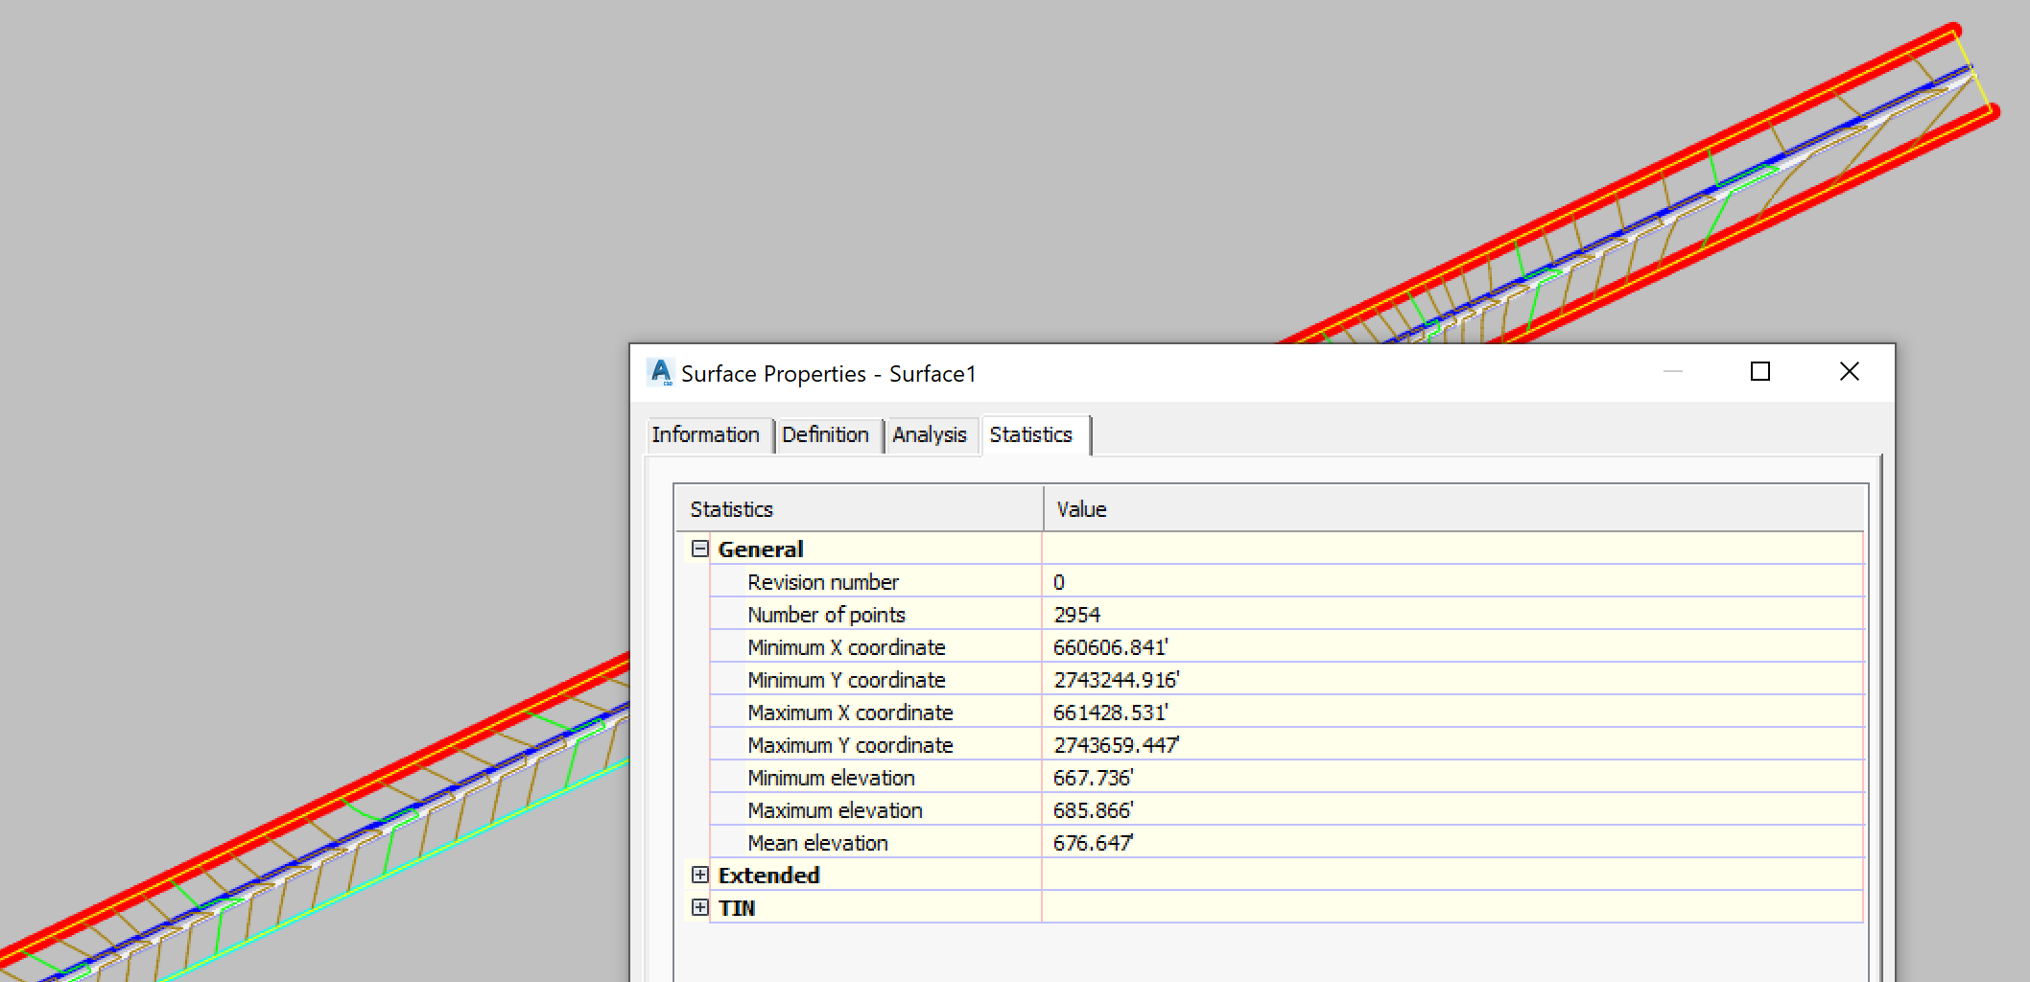Switch to the Definition tab
The width and height of the screenshot is (2030, 982).
point(826,434)
